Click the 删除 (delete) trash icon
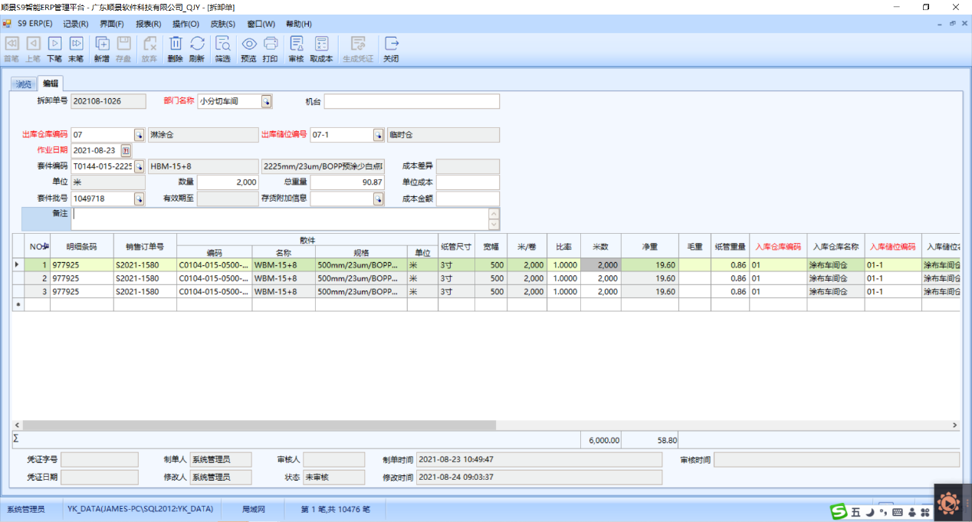Screen dimensions: 972x522 point(175,44)
